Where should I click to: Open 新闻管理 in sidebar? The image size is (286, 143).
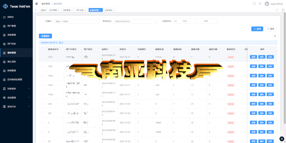click(16, 71)
